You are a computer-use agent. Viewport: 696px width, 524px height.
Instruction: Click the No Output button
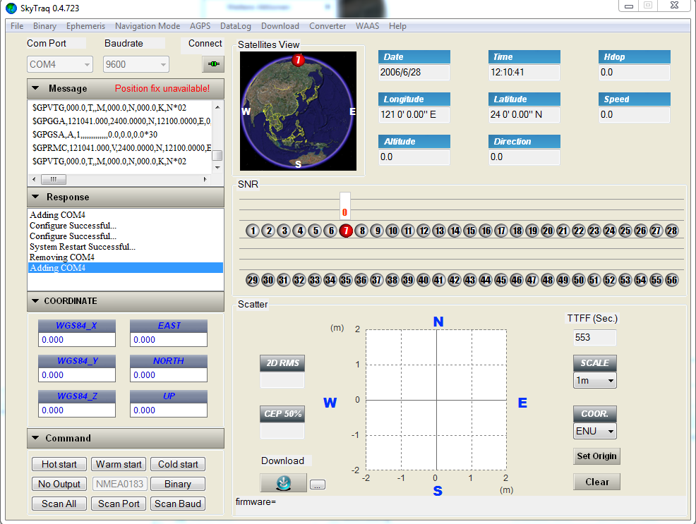[x=59, y=484]
